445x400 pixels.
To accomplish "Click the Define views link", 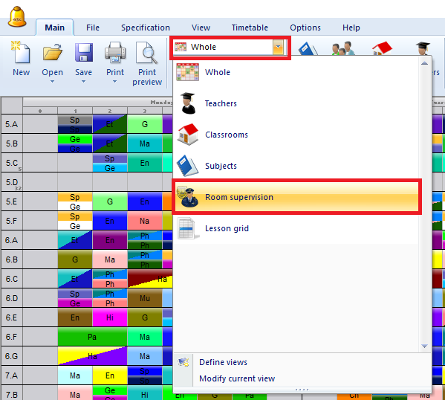I will tap(223, 362).
